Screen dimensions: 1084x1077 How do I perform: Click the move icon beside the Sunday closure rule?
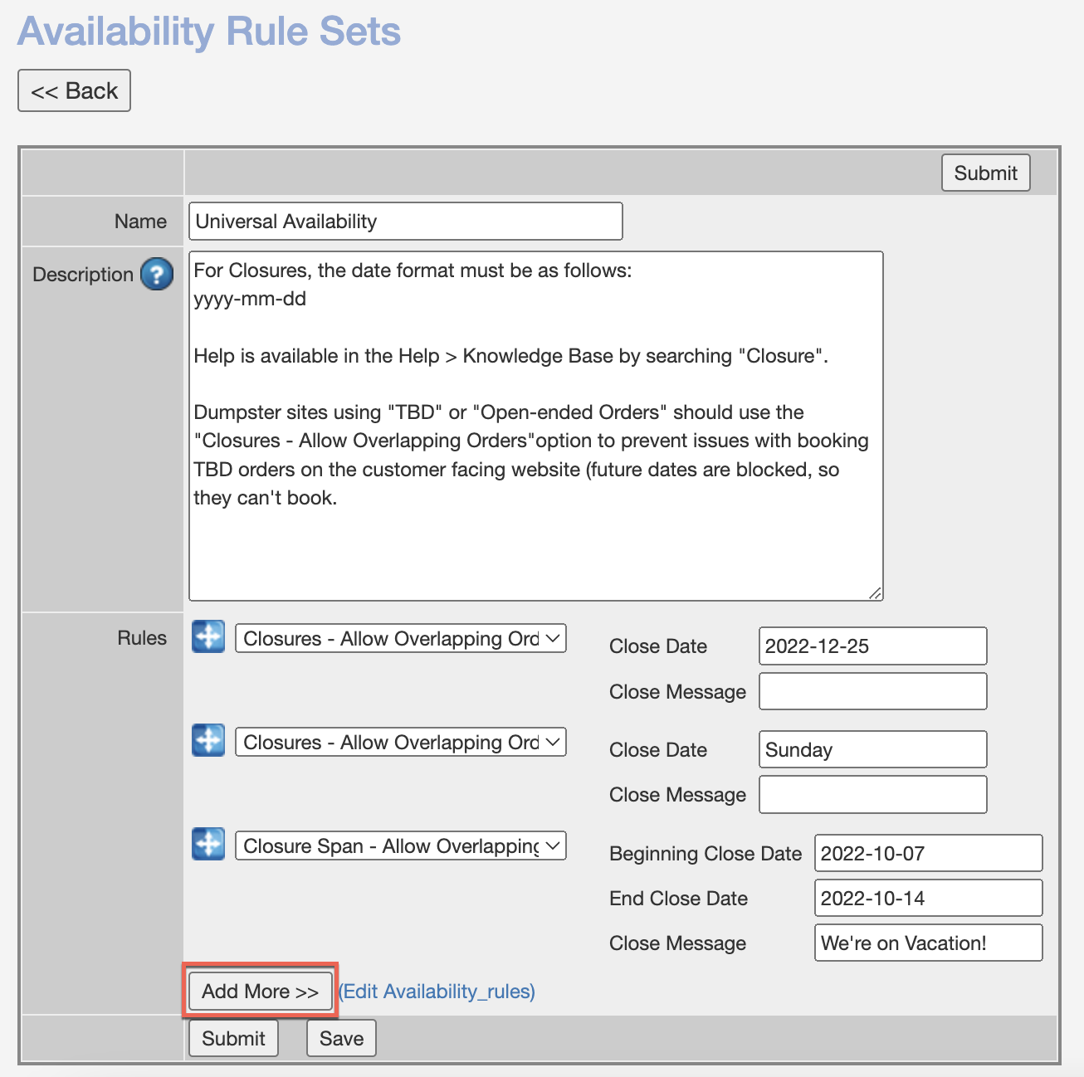(208, 740)
